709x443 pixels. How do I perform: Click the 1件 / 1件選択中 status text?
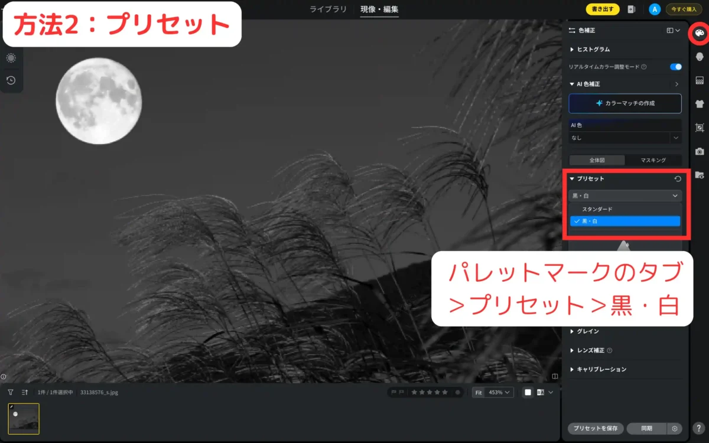pos(56,392)
